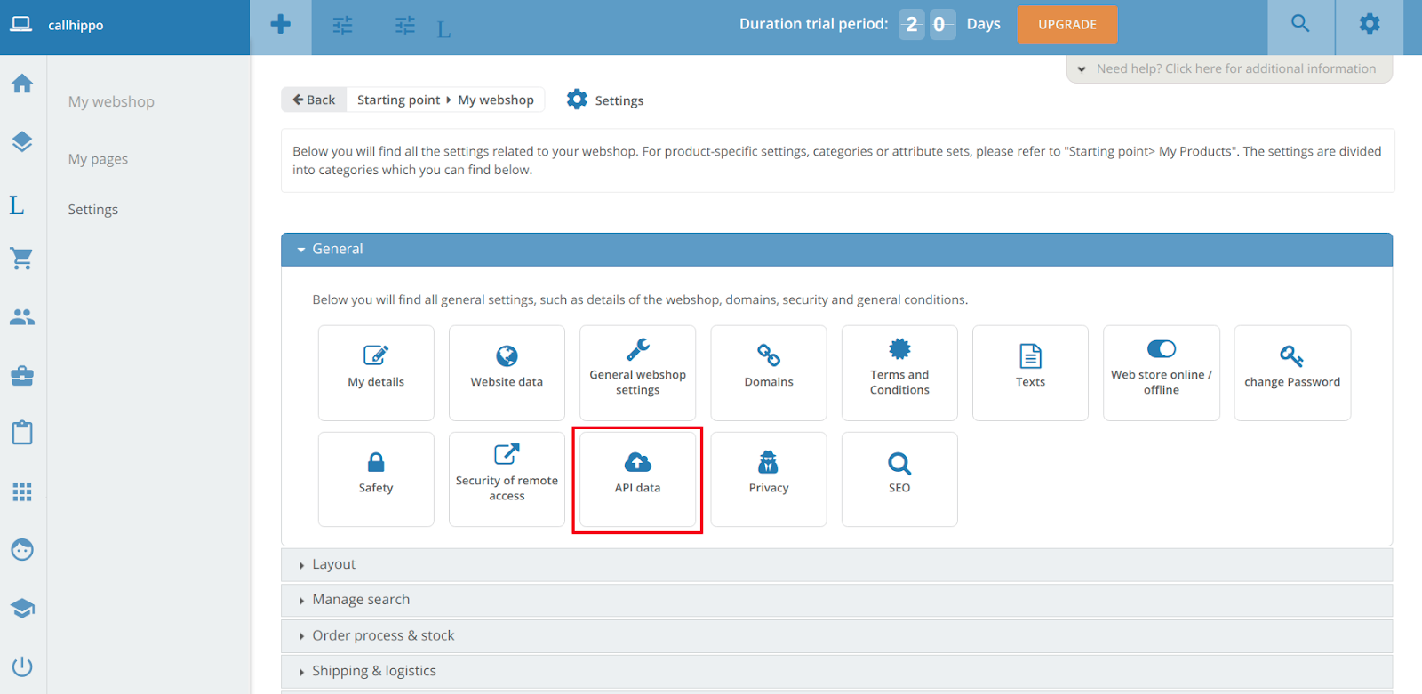Collapse the General section
Viewport: 1422px width, 694px height.
836,250
